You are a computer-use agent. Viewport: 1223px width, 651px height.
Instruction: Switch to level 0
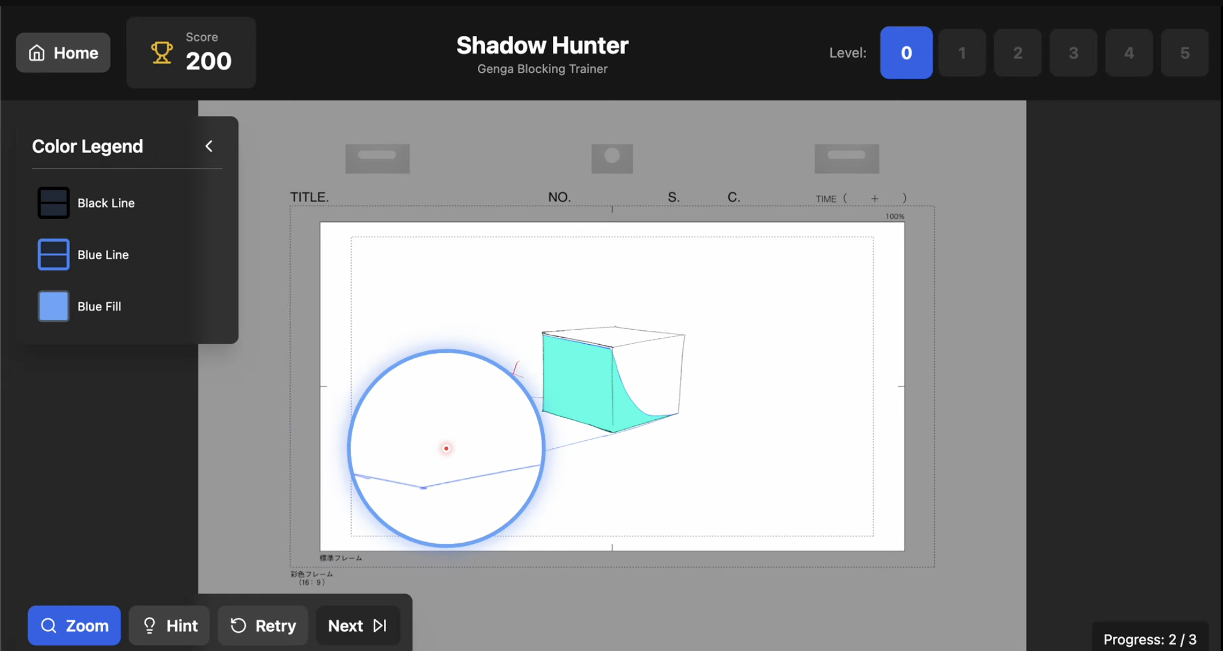point(906,53)
